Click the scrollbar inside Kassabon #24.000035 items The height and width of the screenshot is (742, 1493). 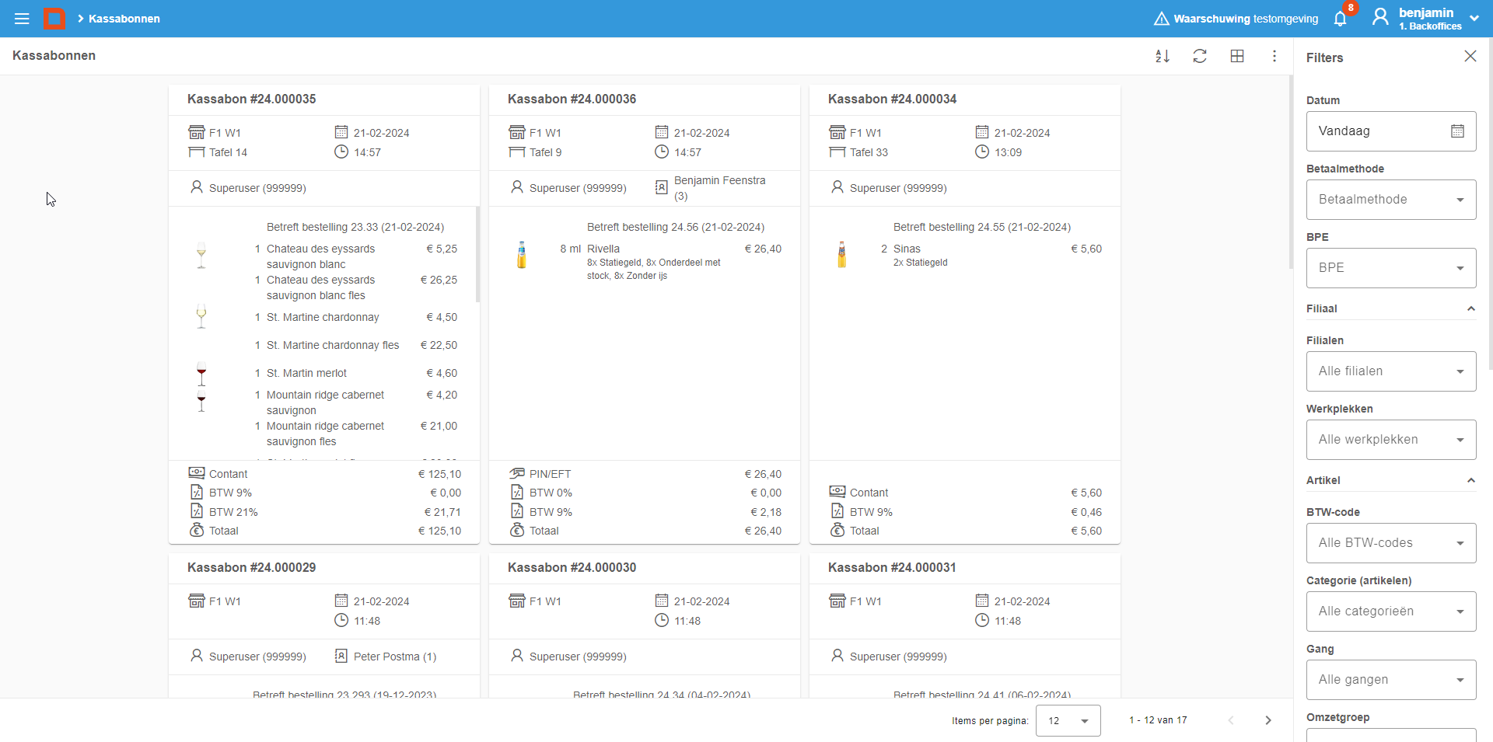pyautogui.click(x=477, y=255)
